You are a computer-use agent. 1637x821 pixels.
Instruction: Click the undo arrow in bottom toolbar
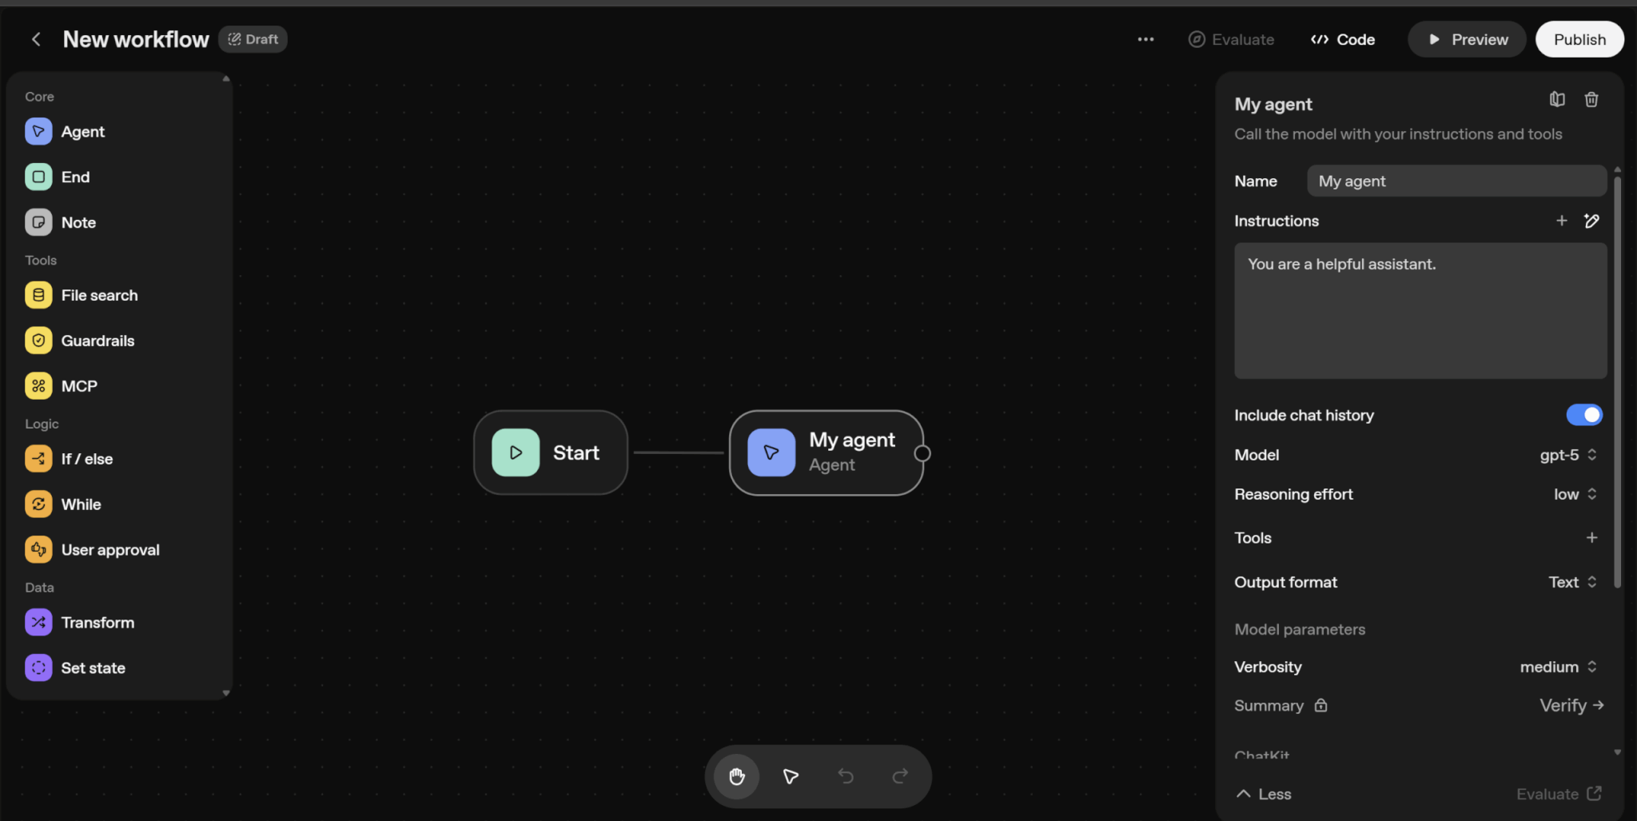pyautogui.click(x=845, y=776)
